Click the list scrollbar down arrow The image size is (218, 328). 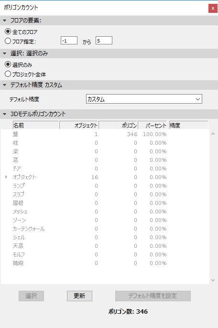coord(213,280)
